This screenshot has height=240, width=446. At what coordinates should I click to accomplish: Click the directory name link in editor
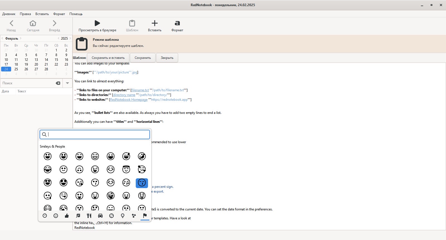(124, 95)
